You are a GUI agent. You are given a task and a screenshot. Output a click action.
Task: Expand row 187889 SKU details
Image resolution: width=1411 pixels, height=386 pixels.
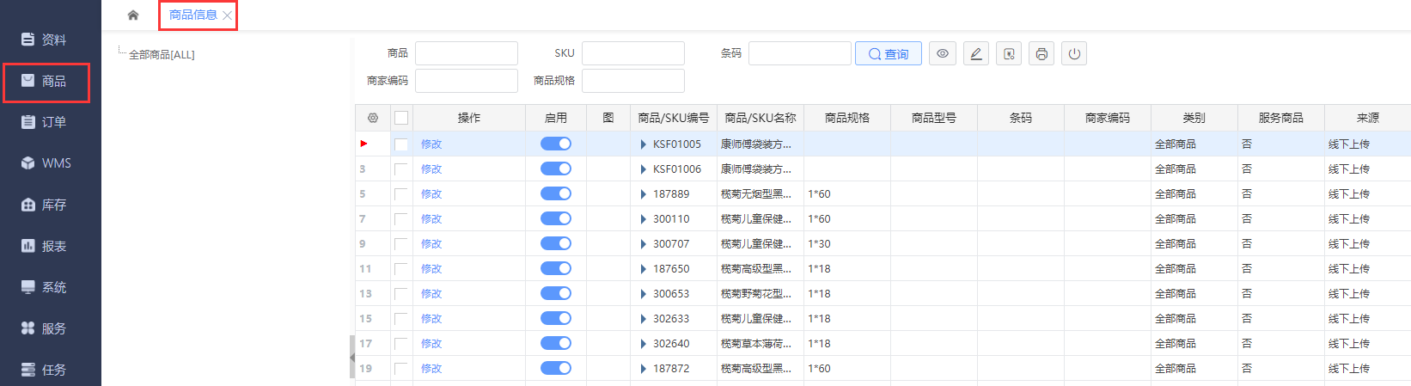point(643,194)
